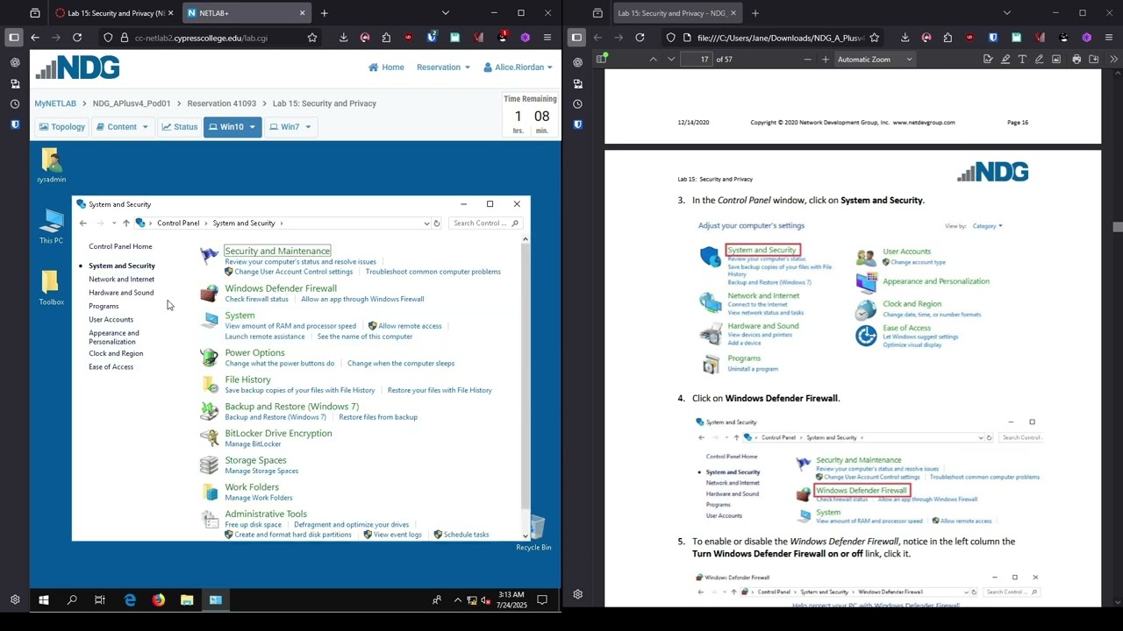
Task: Expand the Reservation menu
Action: pyautogui.click(x=443, y=67)
